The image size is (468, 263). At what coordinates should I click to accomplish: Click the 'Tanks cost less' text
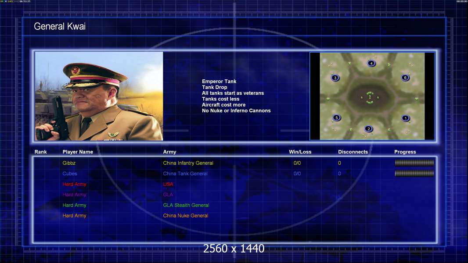220,99
